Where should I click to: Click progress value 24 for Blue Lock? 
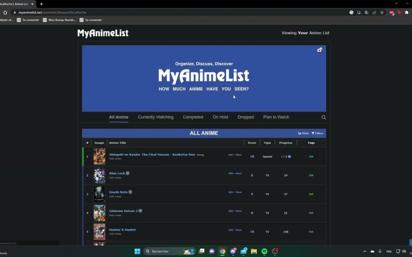(x=286, y=176)
